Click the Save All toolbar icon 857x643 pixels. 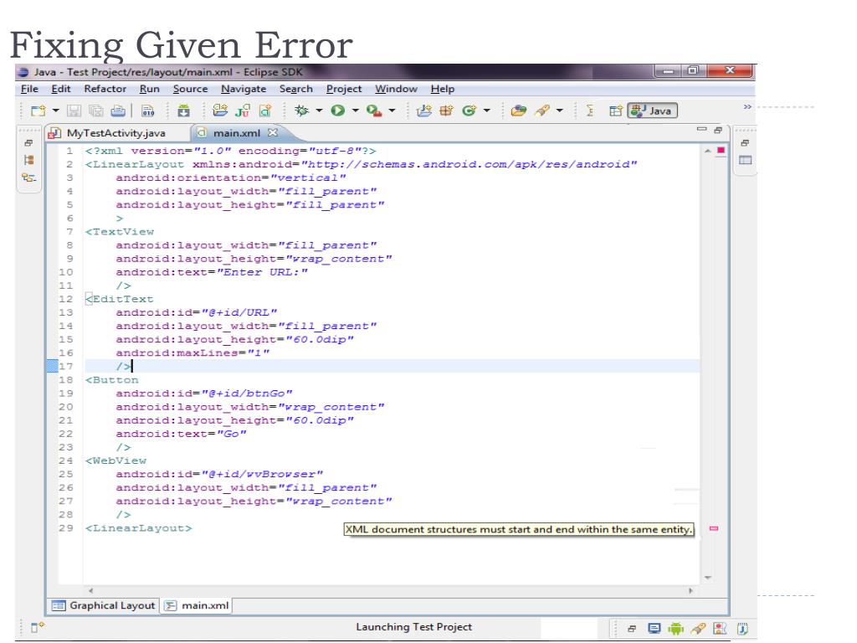click(x=96, y=111)
